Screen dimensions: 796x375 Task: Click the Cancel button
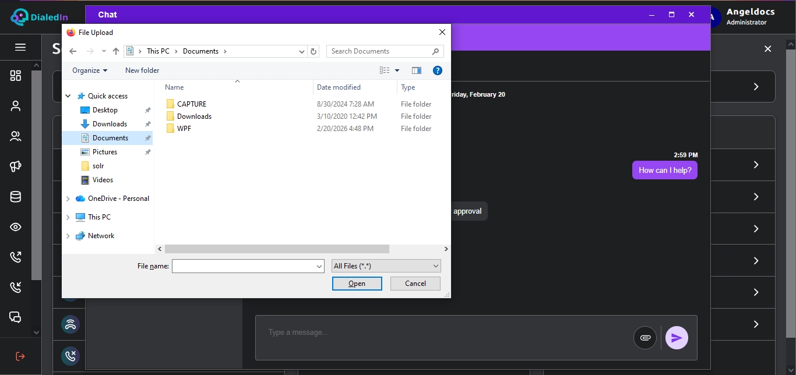click(415, 284)
